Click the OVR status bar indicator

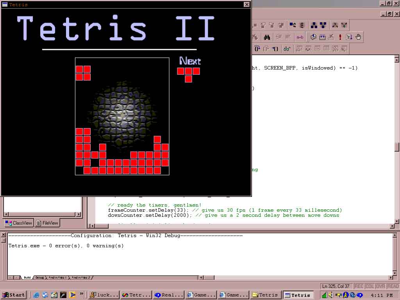coord(380,286)
